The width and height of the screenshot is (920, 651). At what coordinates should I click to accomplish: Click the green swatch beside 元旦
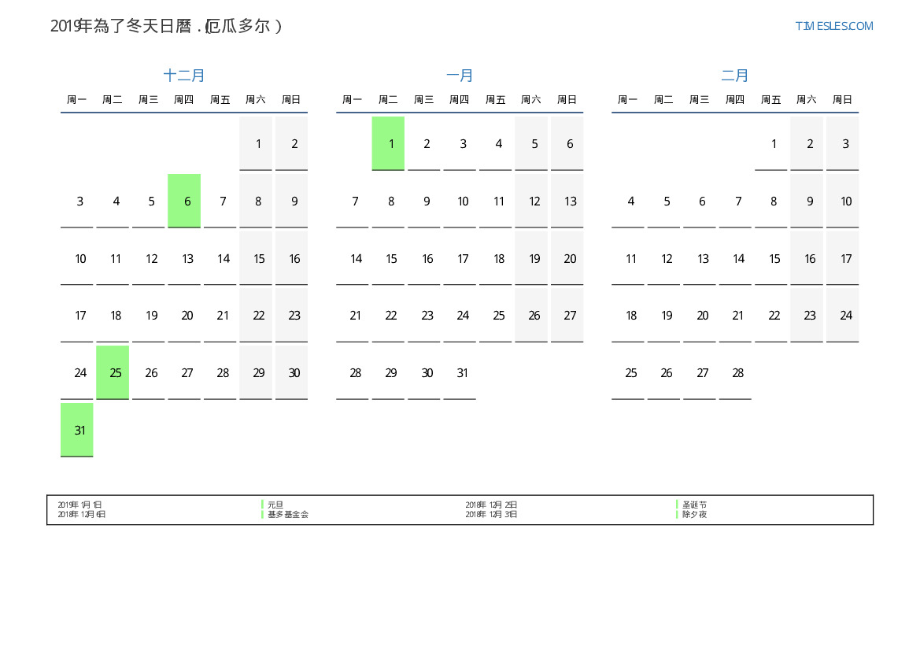tap(262, 505)
